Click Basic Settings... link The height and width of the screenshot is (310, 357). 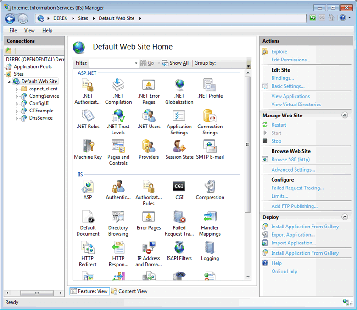coord(288,86)
